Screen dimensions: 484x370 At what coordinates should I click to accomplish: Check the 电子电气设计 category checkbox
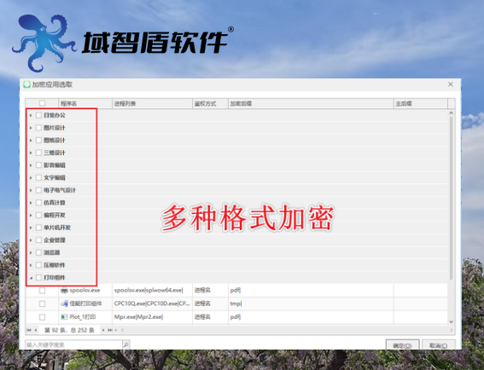pyautogui.click(x=38, y=190)
